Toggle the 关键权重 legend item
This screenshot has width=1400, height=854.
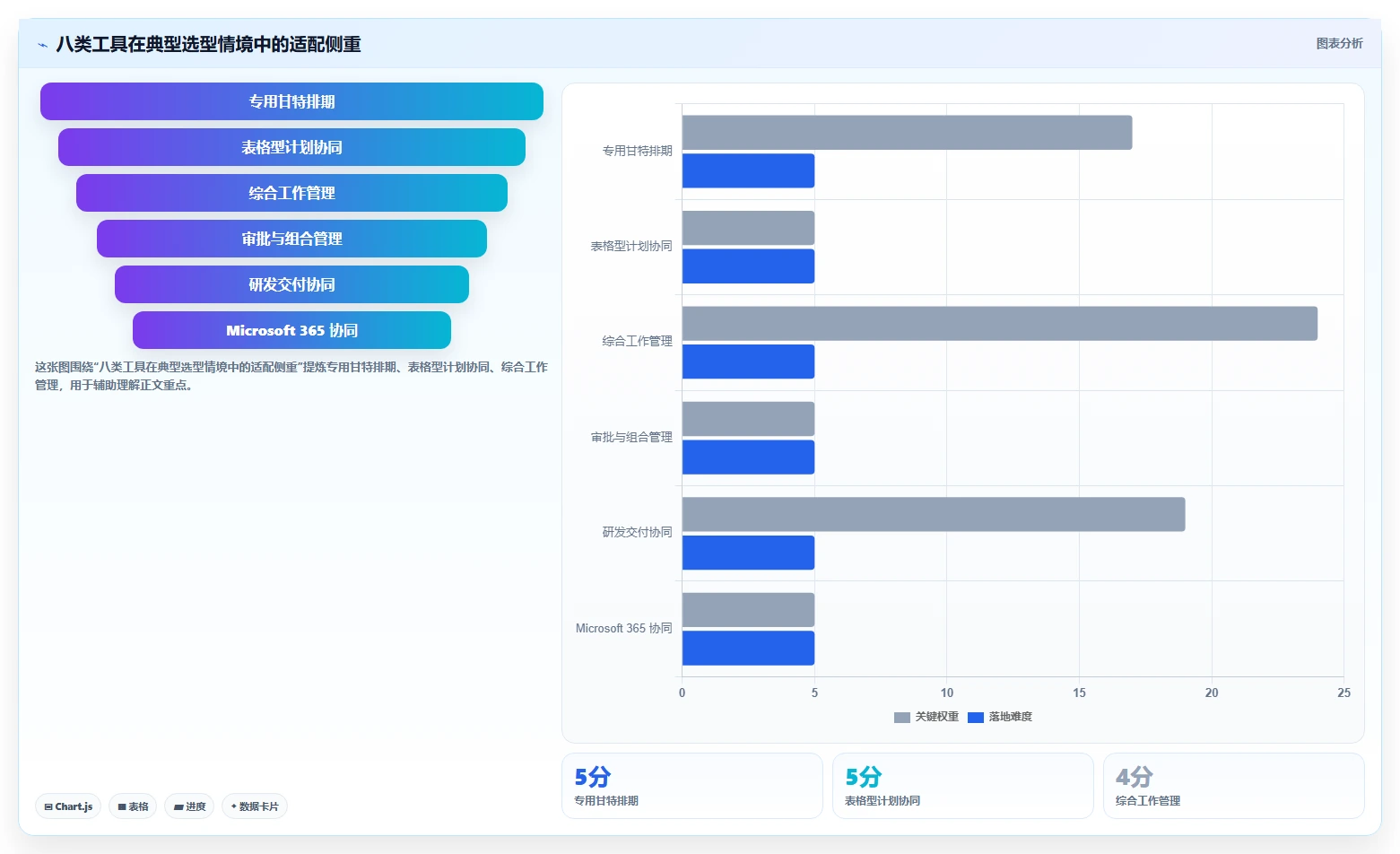pyautogui.click(x=926, y=717)
